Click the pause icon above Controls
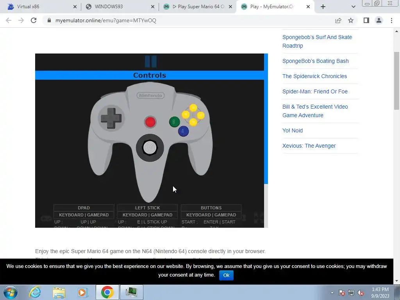 (150, 61)
